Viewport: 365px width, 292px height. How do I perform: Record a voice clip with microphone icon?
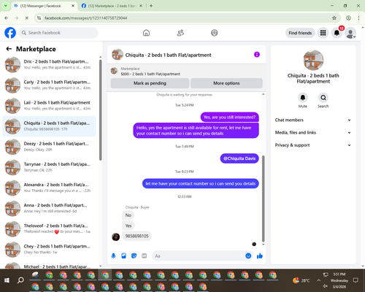pyautogui.click(x=113, y=255)
